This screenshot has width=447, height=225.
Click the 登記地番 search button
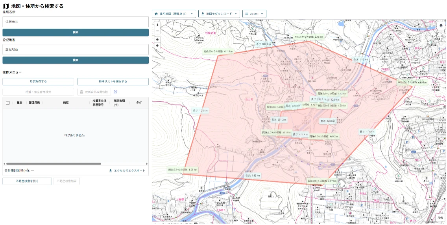pyautogui.click(x=76, y=60)
